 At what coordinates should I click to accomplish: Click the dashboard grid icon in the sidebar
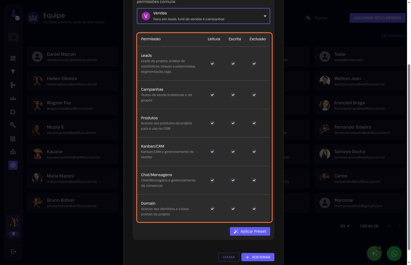[13, 58]
